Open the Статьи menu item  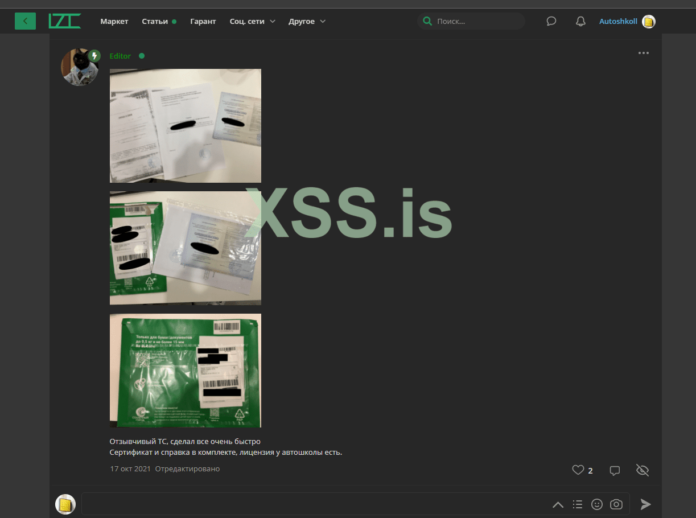tap(155, 21)
